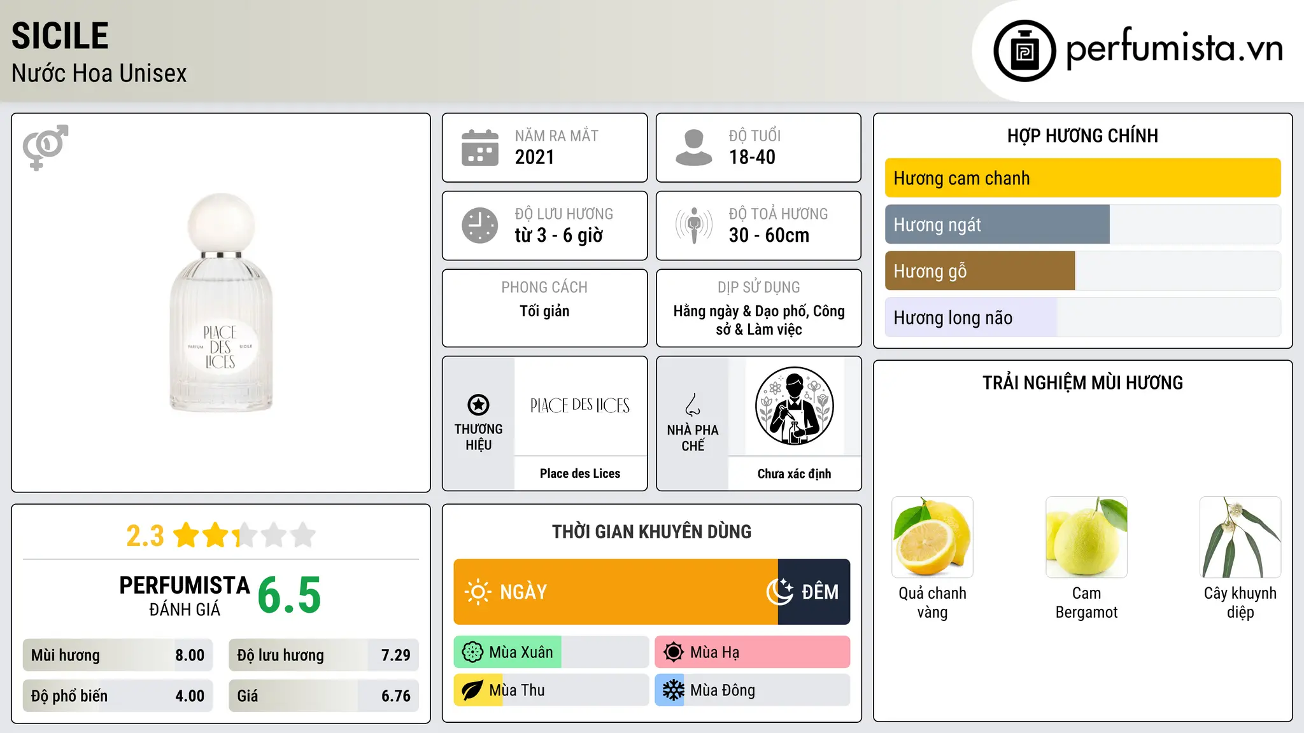Click the Tối giản style value
The width and height of the screenshot is (1304, 733).
coord(544,311)
